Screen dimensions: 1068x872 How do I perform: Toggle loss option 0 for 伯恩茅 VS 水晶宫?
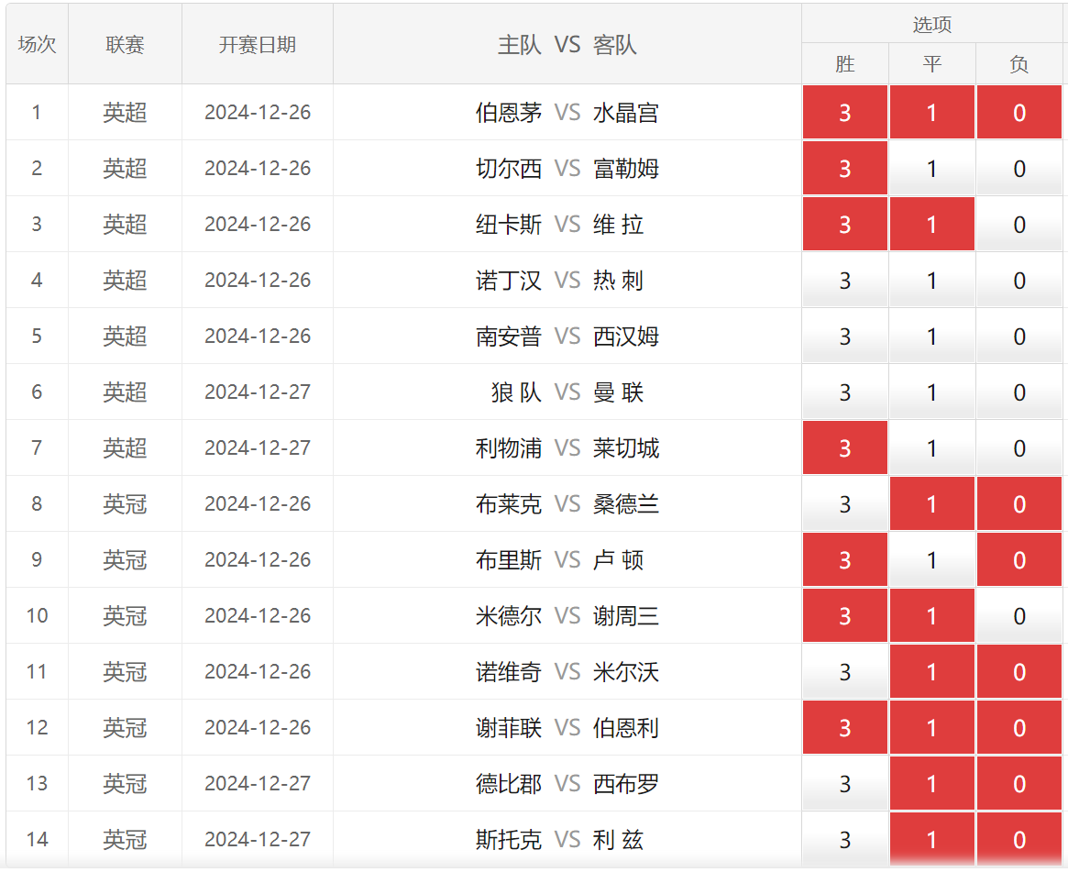[x=1019, y=113]
